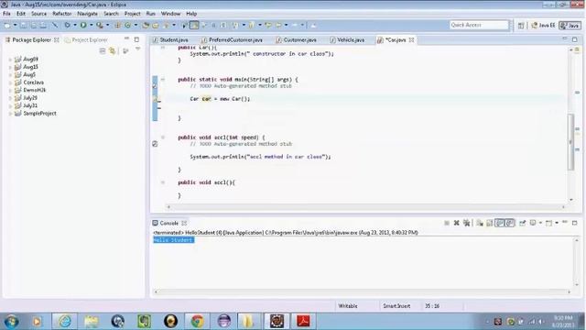Screen dimensions: 586x330
Task: Click the "Smart Insert" status bar entry
Action: pyautogui.click(x=396, y=305)
